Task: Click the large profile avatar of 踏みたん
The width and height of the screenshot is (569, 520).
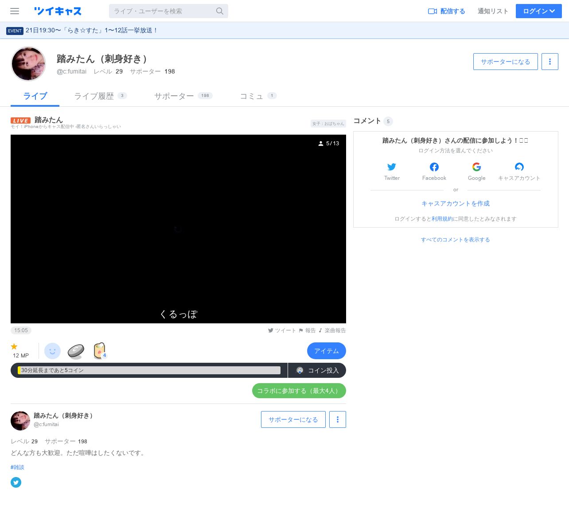Action: pyautogui.click(x=28, y=64)
